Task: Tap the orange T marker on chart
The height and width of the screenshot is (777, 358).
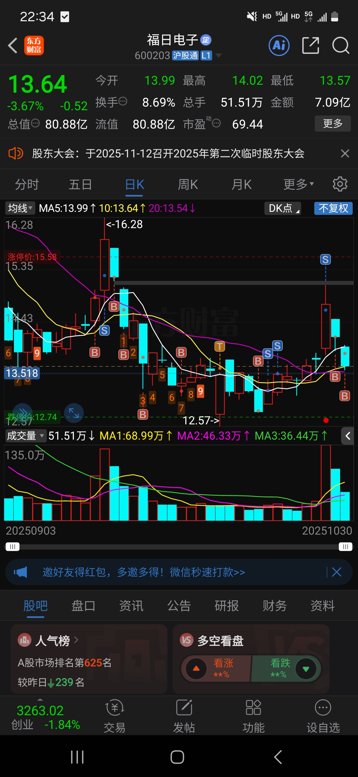Action: coord(219,347)
